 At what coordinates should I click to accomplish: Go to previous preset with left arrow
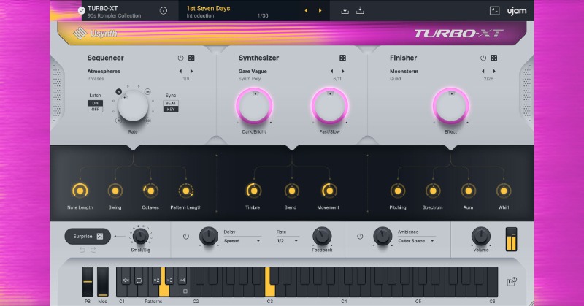point(306,11)
